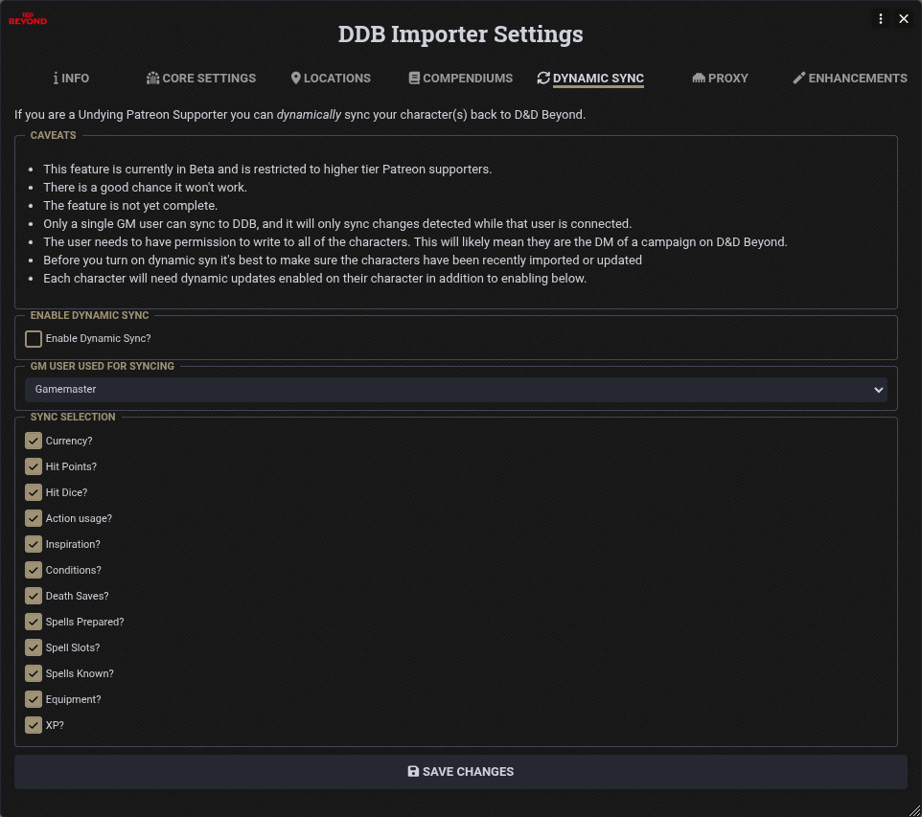The width and height of the screenshot is (922, 817).
Task: Disable Spell Slots syncing
Action: [34, 647]
